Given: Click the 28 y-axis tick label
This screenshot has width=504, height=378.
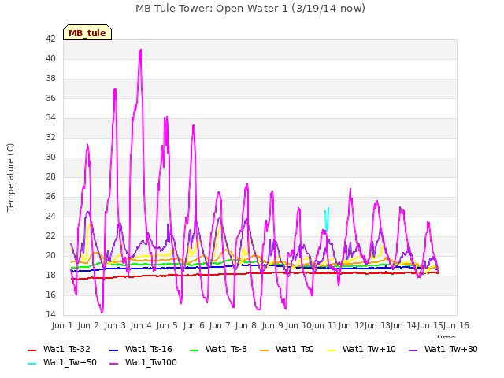Looking at the screenshot, I should [50, 177].
